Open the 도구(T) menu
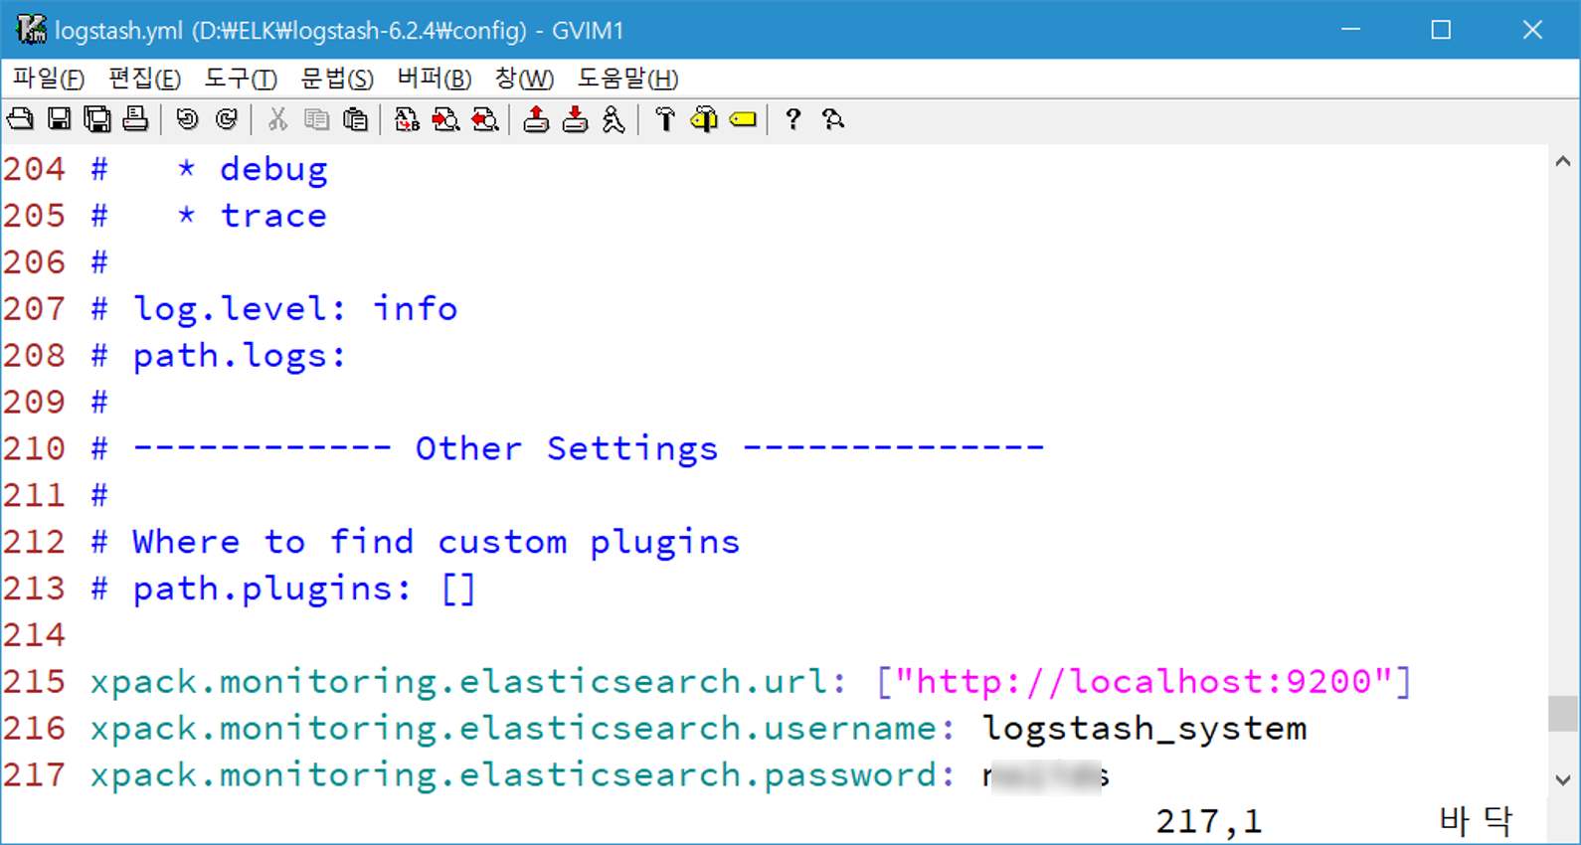This screenshot has height=845, width=1581. coord(241,79)
